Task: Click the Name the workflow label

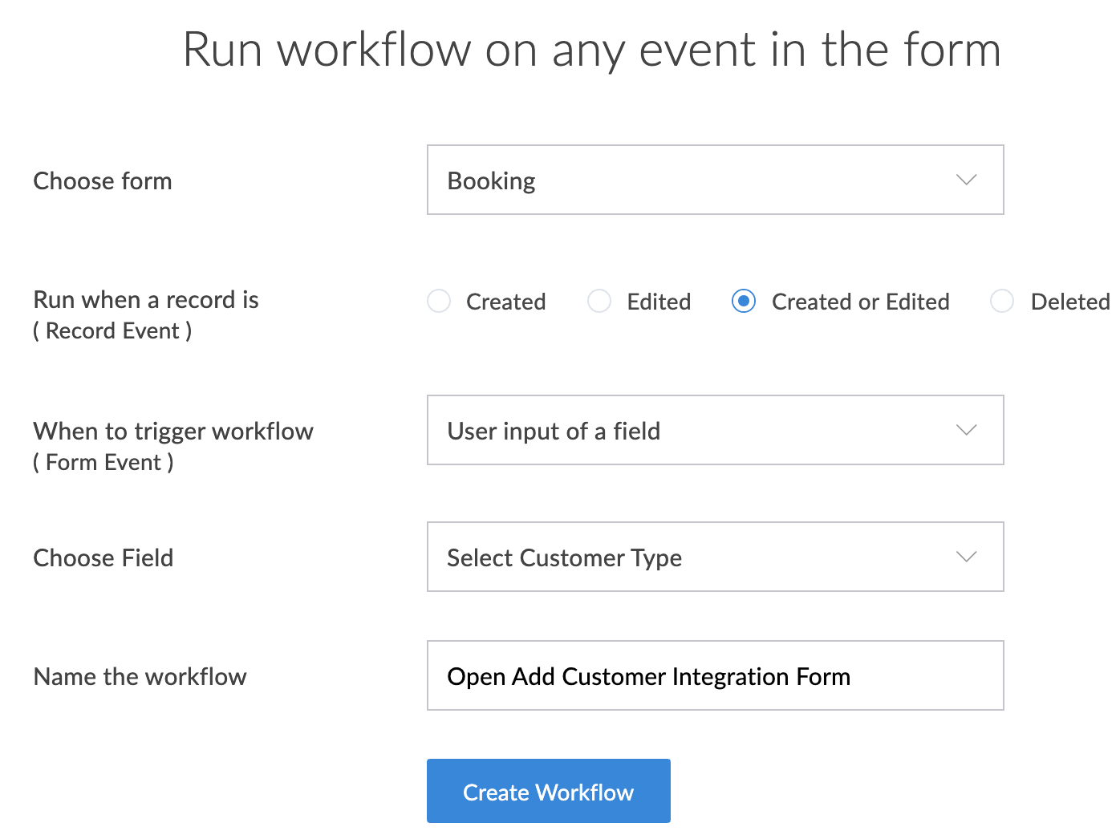Action: pos(140,677)
